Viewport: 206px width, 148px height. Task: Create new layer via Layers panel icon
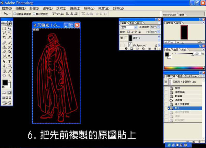tap(149, 49)
